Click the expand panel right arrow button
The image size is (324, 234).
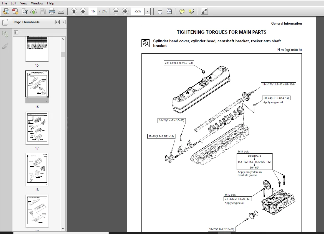tap(63, 22)
